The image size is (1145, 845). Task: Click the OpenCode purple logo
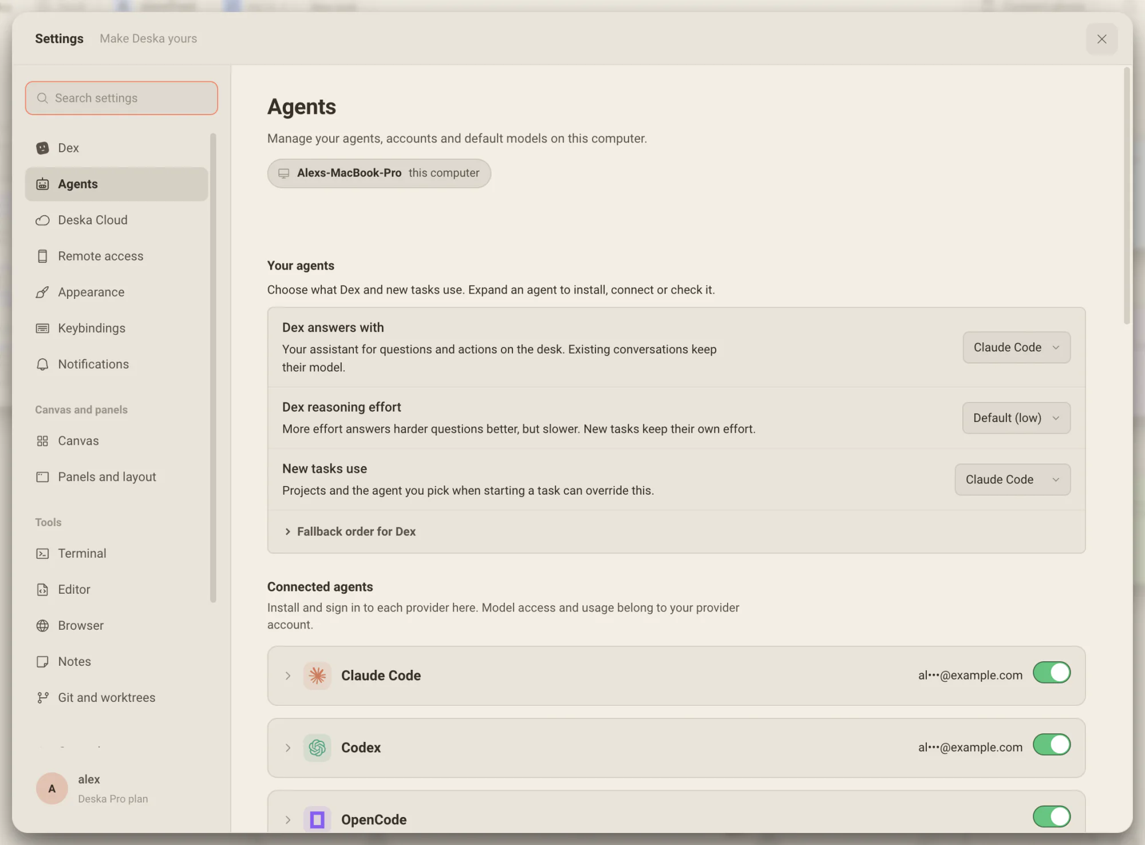pyautogui.click(x=317, y=820)
